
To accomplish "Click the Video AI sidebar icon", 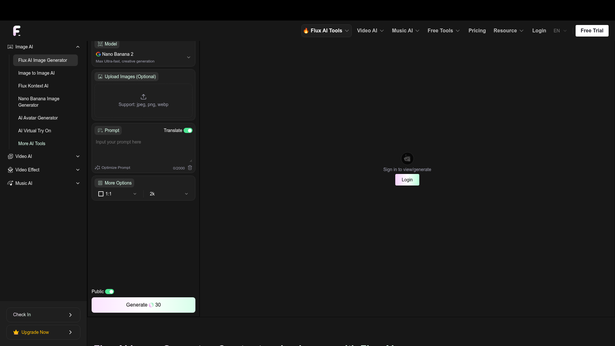I will point(10,156).
